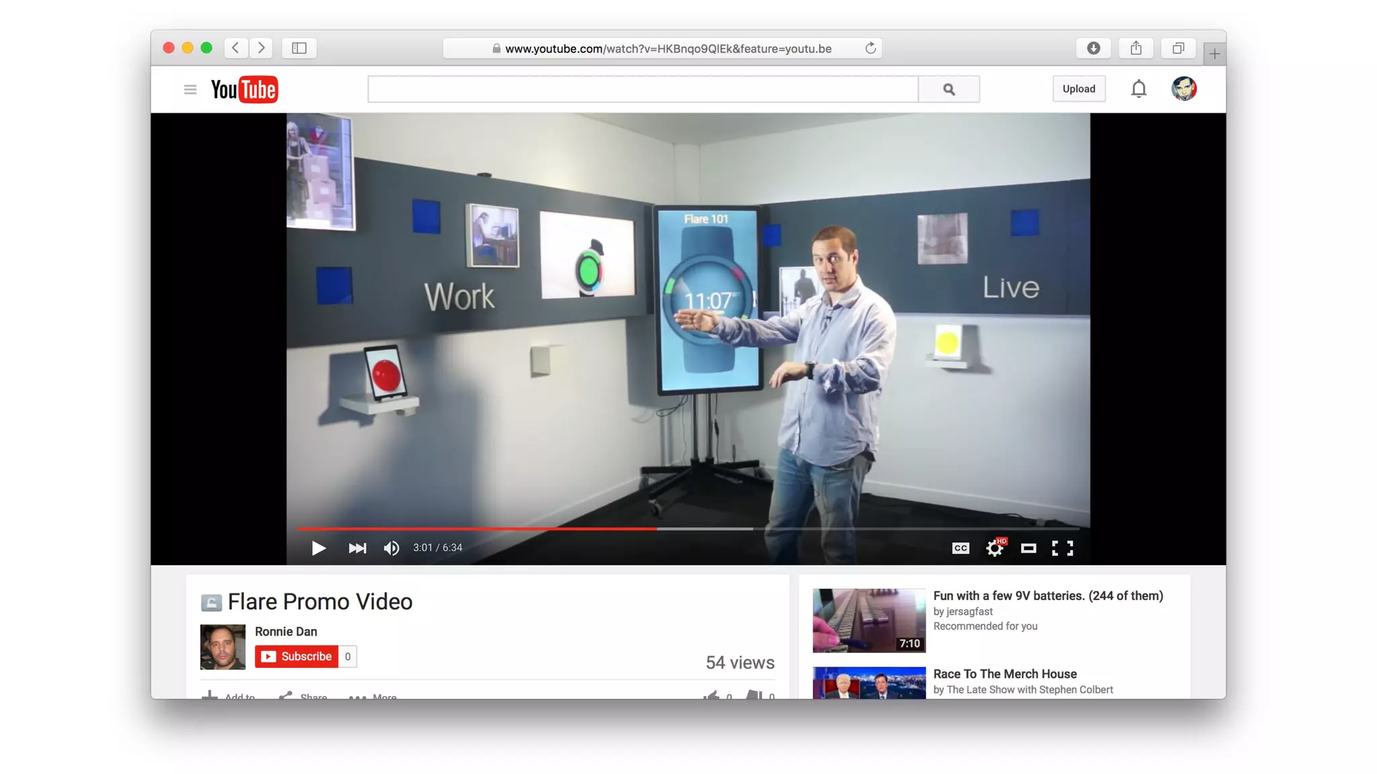Show the Safari sidebar
The height and width of the screenshot is (774, 1377).
pyautogui.click(x=299, y=48)
